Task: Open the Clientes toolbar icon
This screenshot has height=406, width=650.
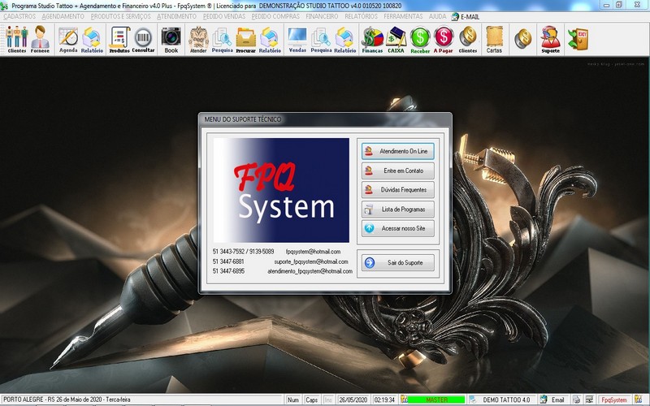Action: pyautogui.click(x=15, y=38)
